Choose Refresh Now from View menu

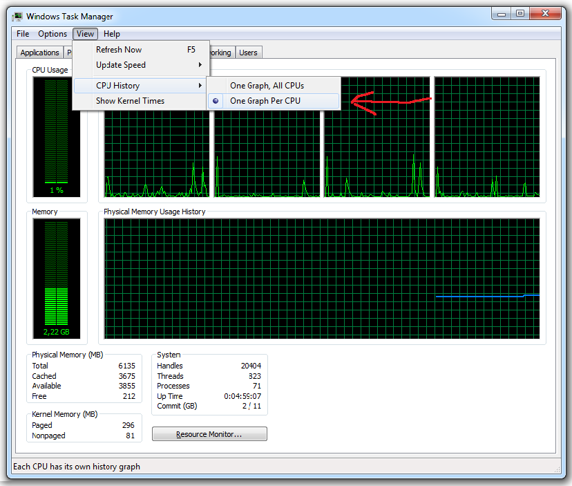(141, 50)
